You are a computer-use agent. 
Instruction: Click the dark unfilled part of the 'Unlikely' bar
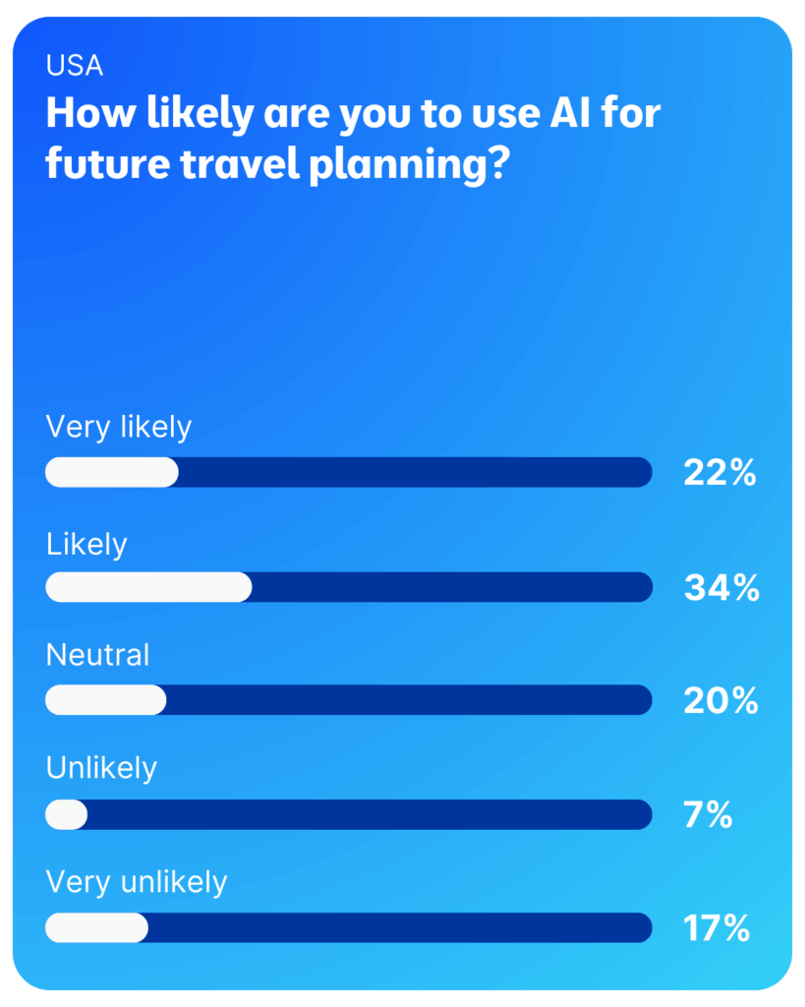(369, 814)
